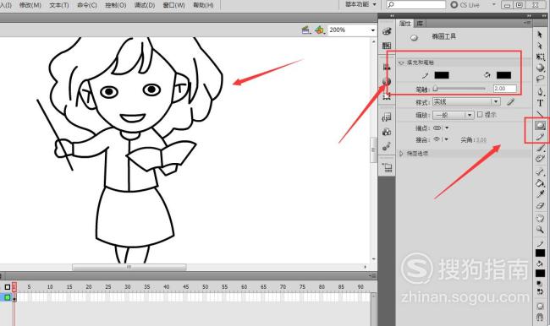Click the stroke width value field

click(505, 89)
